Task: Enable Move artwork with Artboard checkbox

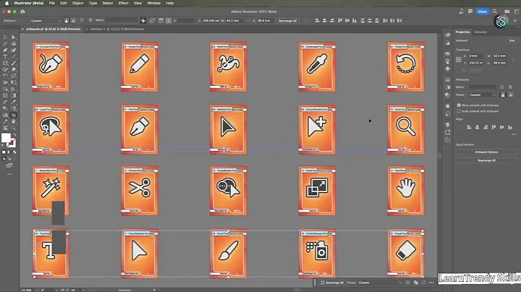Action: 459,106
